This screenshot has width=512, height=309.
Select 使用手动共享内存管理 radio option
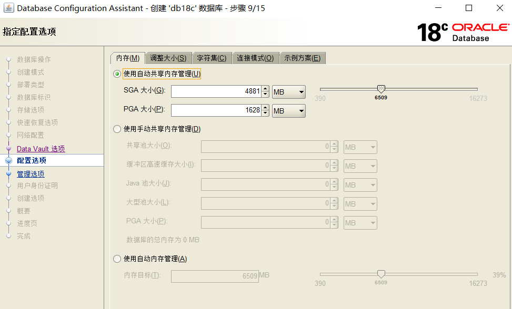(x=117, y=129)
